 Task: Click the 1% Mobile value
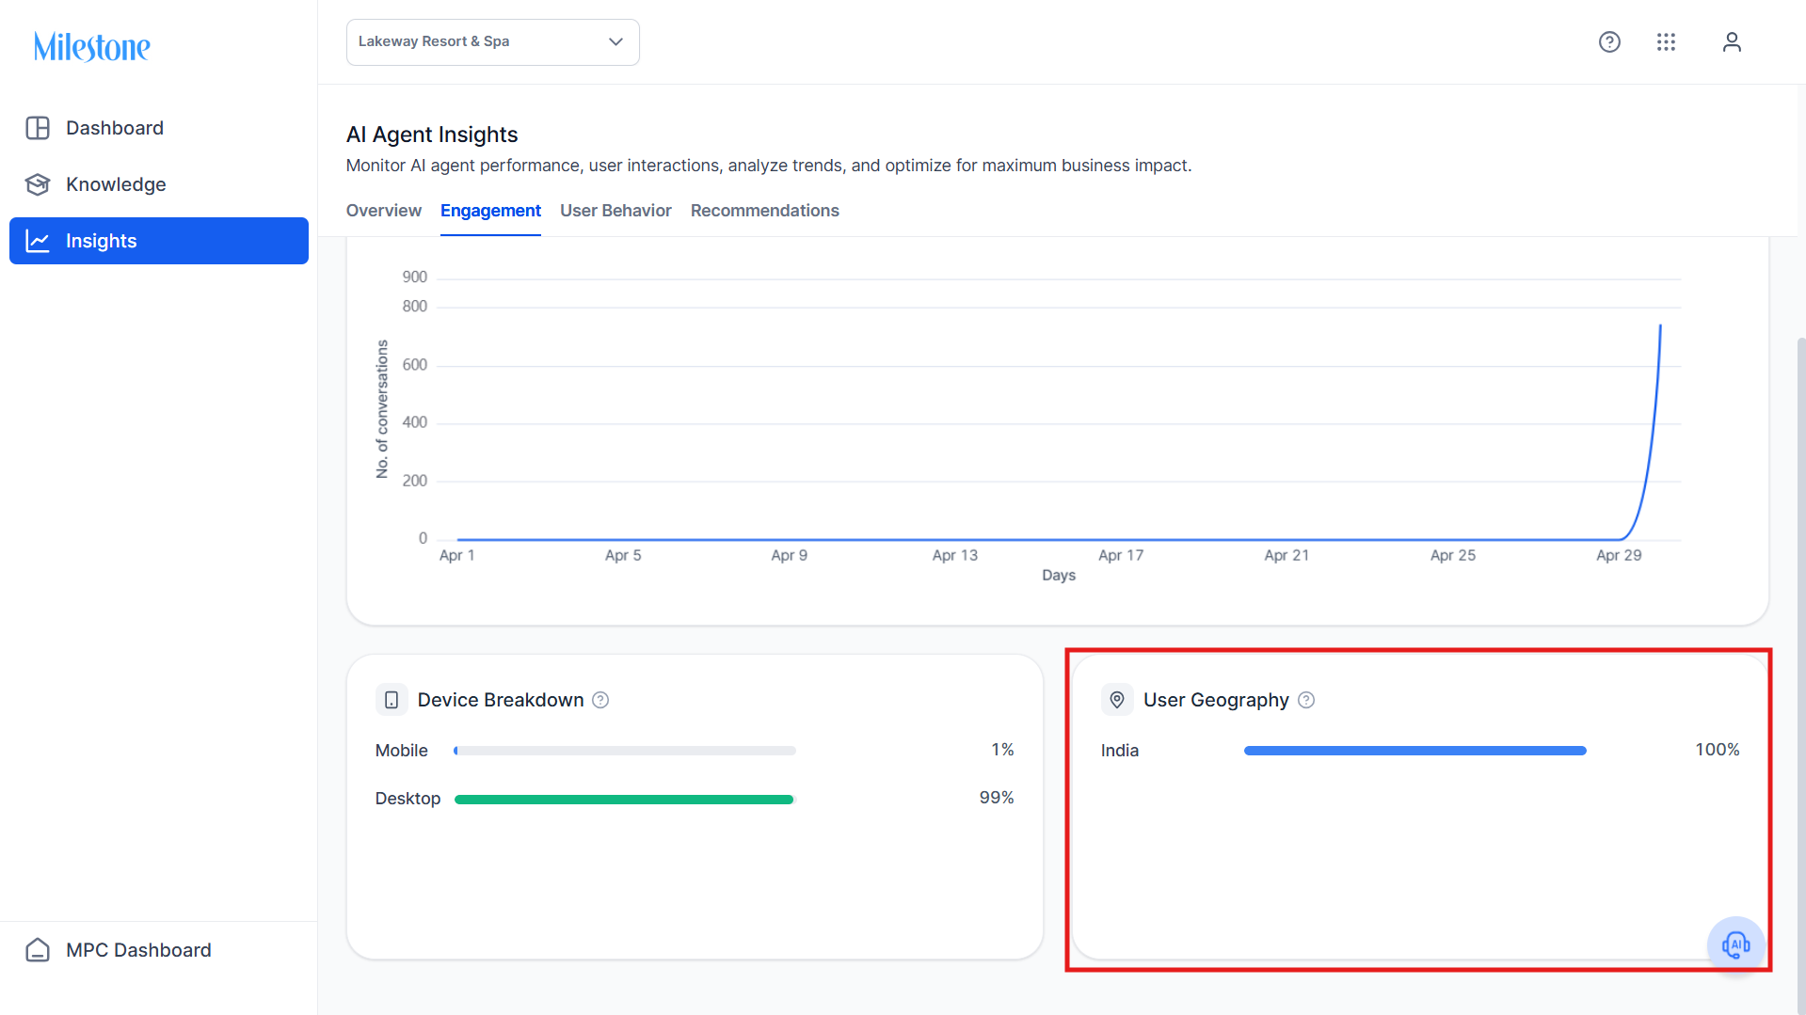1002,750
